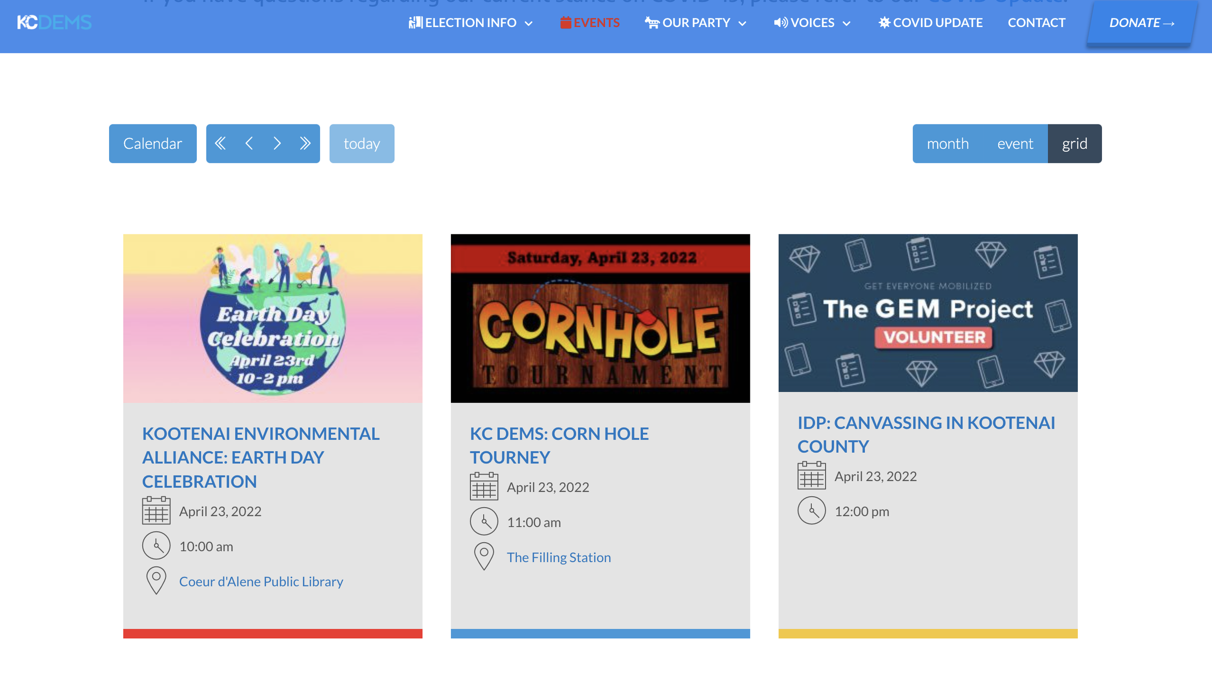
Task: Click clock icon next to 11:00 am
Action: pos(484,521)
